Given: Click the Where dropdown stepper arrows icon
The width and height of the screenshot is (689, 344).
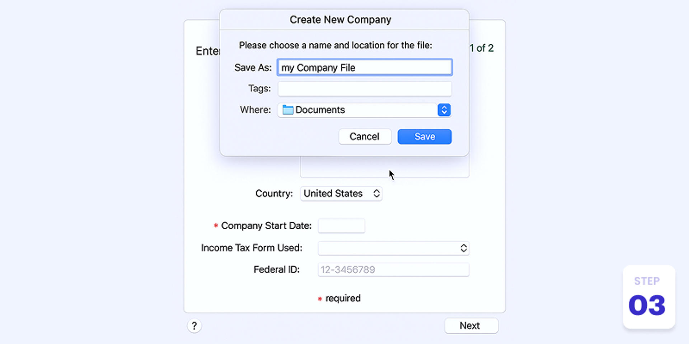Looking at the screenshot, I should 444,110.
